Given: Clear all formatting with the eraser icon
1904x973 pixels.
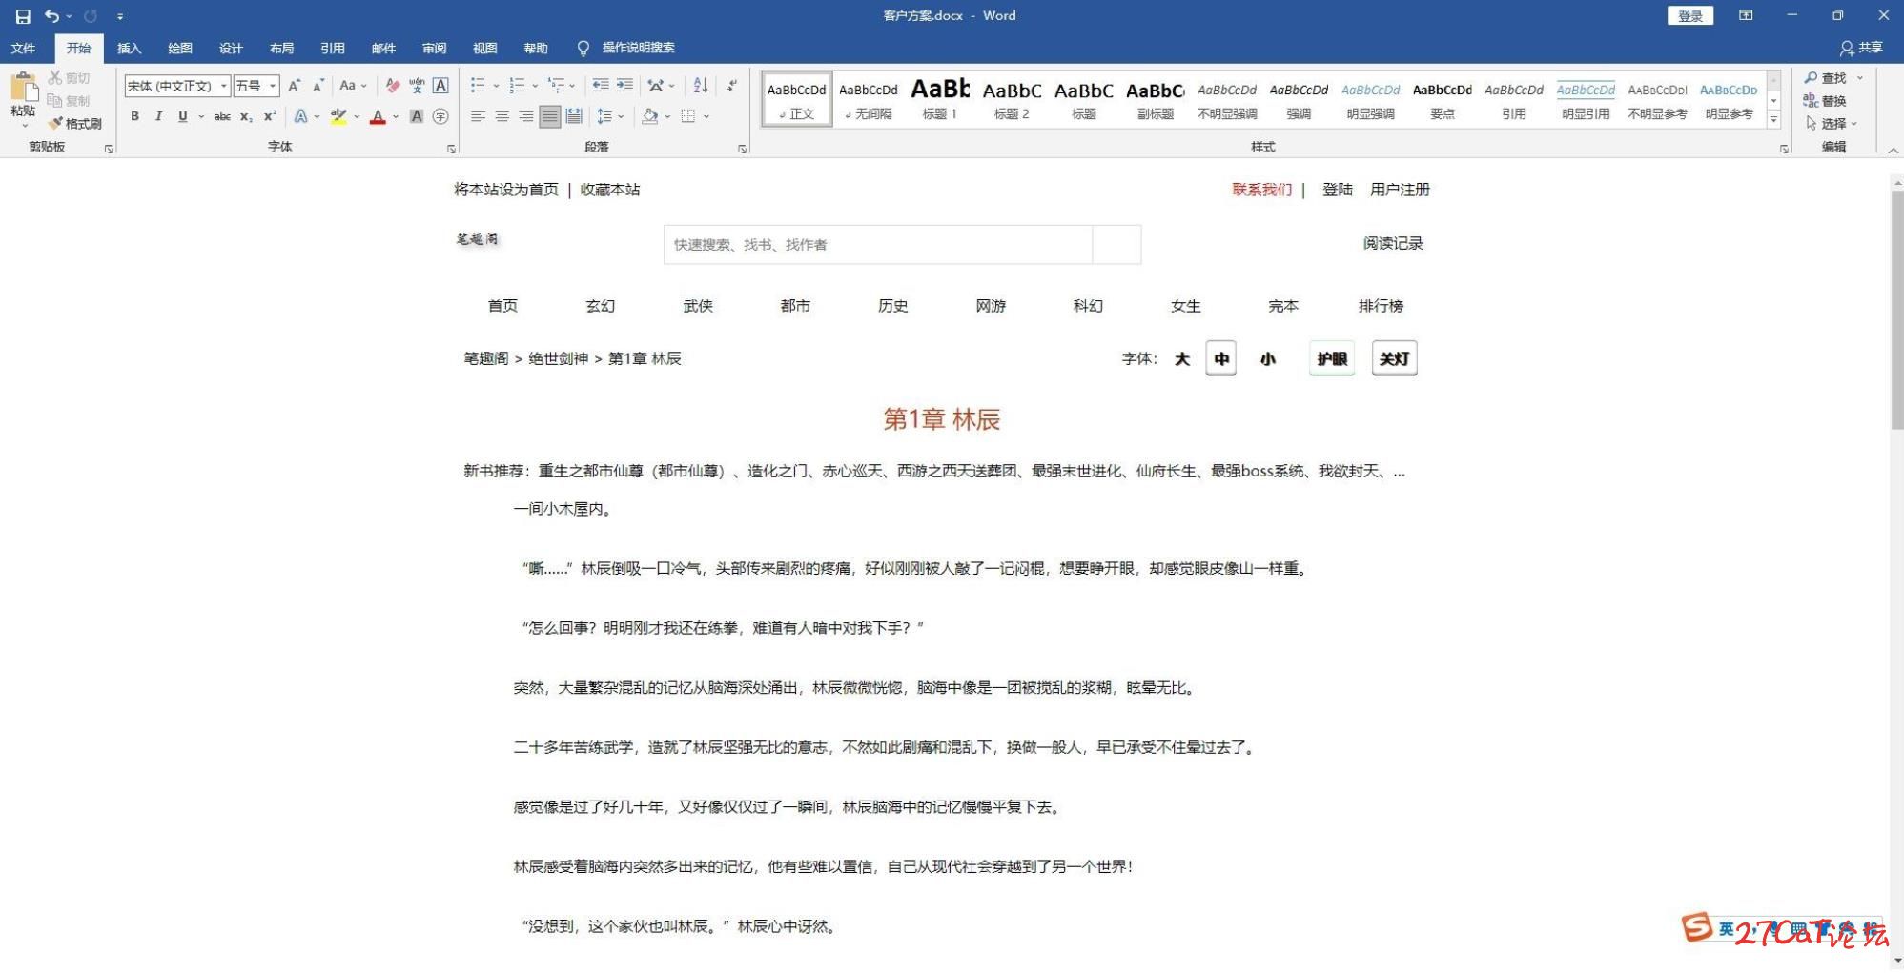Looking at the screenshot, I should 392,86.
